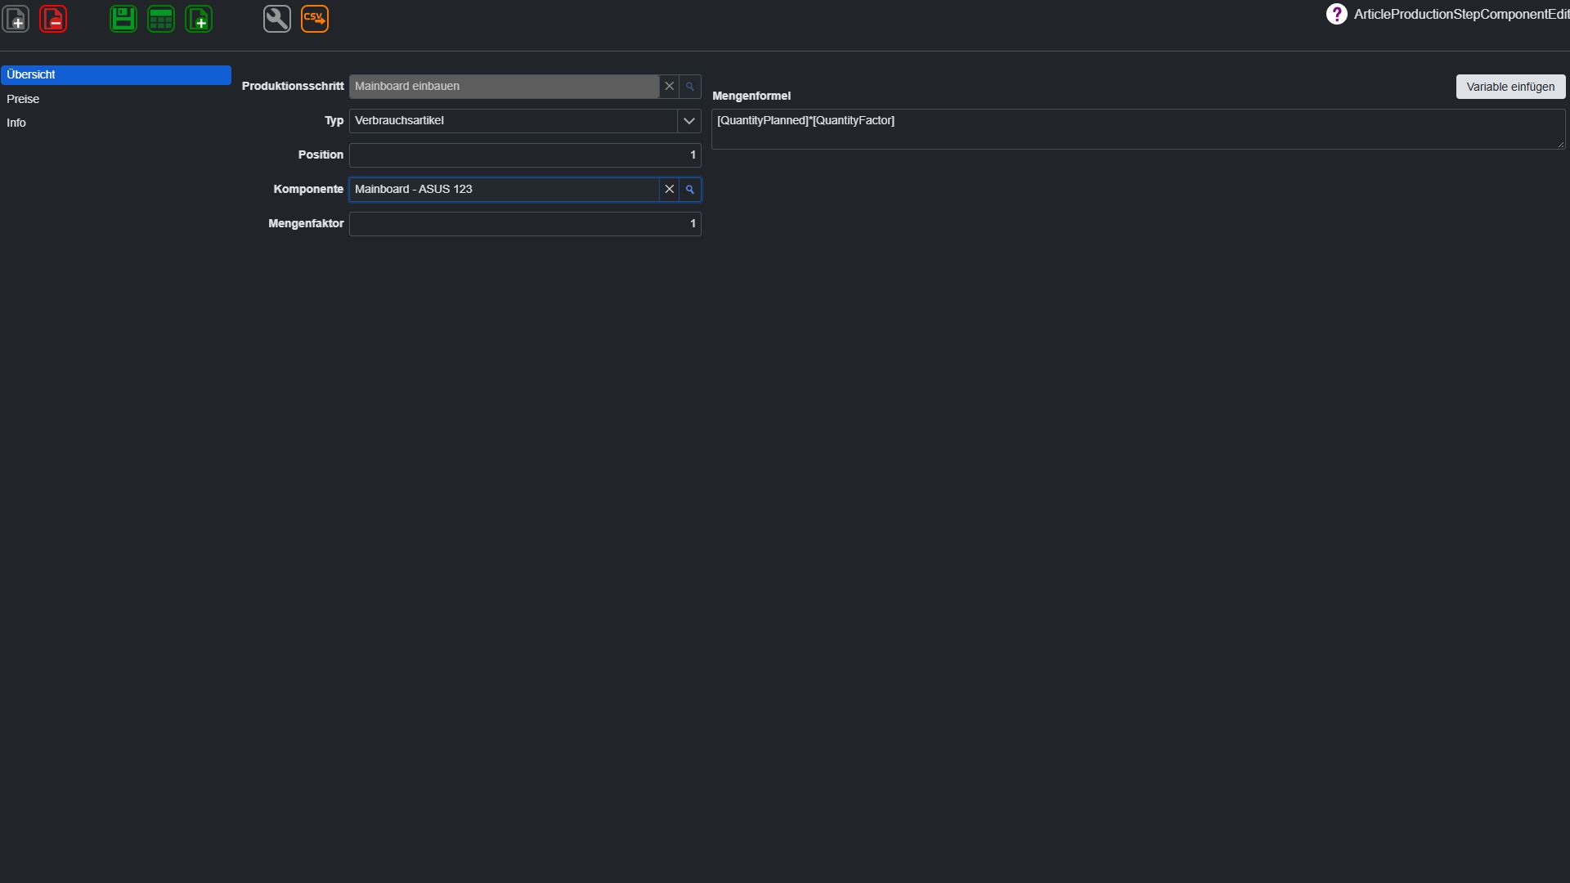Click the Produktionsschritt field Mainboard einbauen

[504, 87]
